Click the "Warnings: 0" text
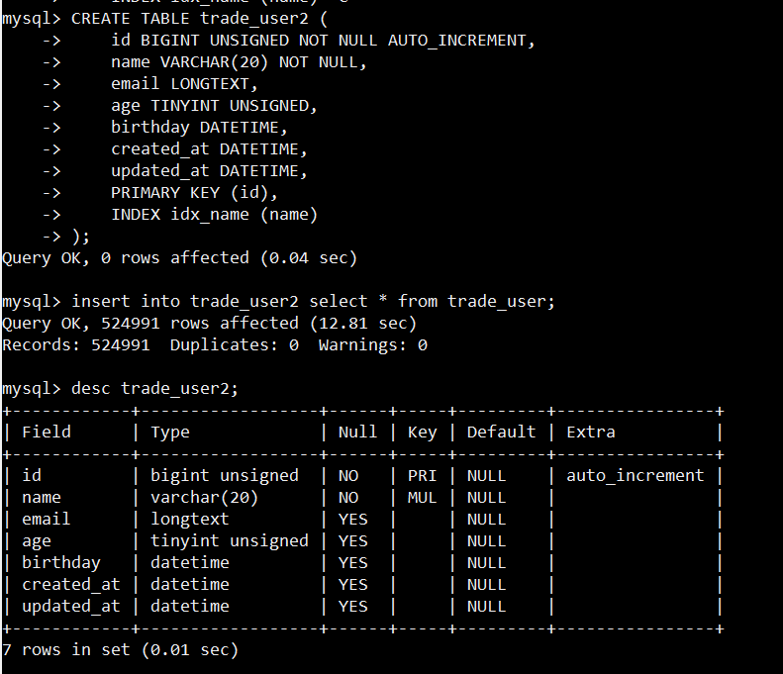This screenshot has height=674, width=783. [x=372, y=344]
